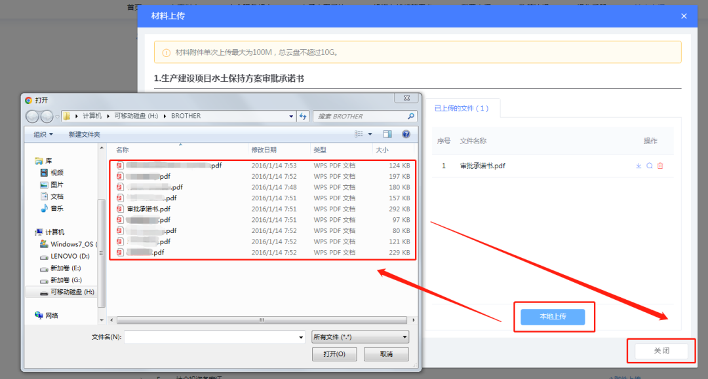Select the 124 KB PDF file
708x379 pixels.
tap(263, 166)
